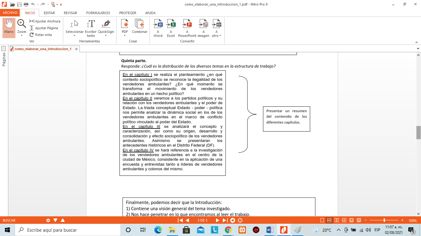The image size is (421, 236).
Task: Expand the PDF create dropdown arrow
Action: 125,36
